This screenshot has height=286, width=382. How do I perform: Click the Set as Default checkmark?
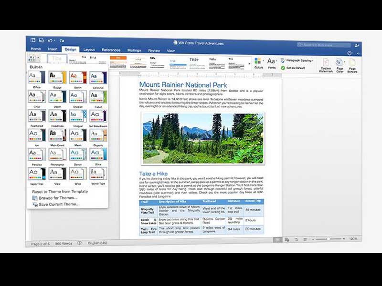[x=283, y=68]
